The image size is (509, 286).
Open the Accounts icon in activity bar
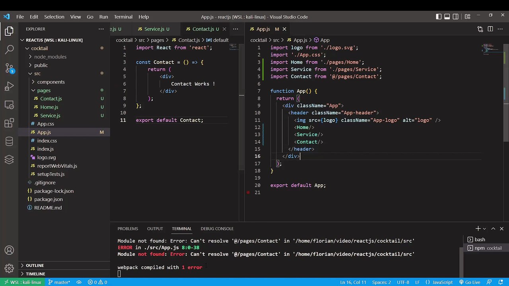click(x=9, y=251)
